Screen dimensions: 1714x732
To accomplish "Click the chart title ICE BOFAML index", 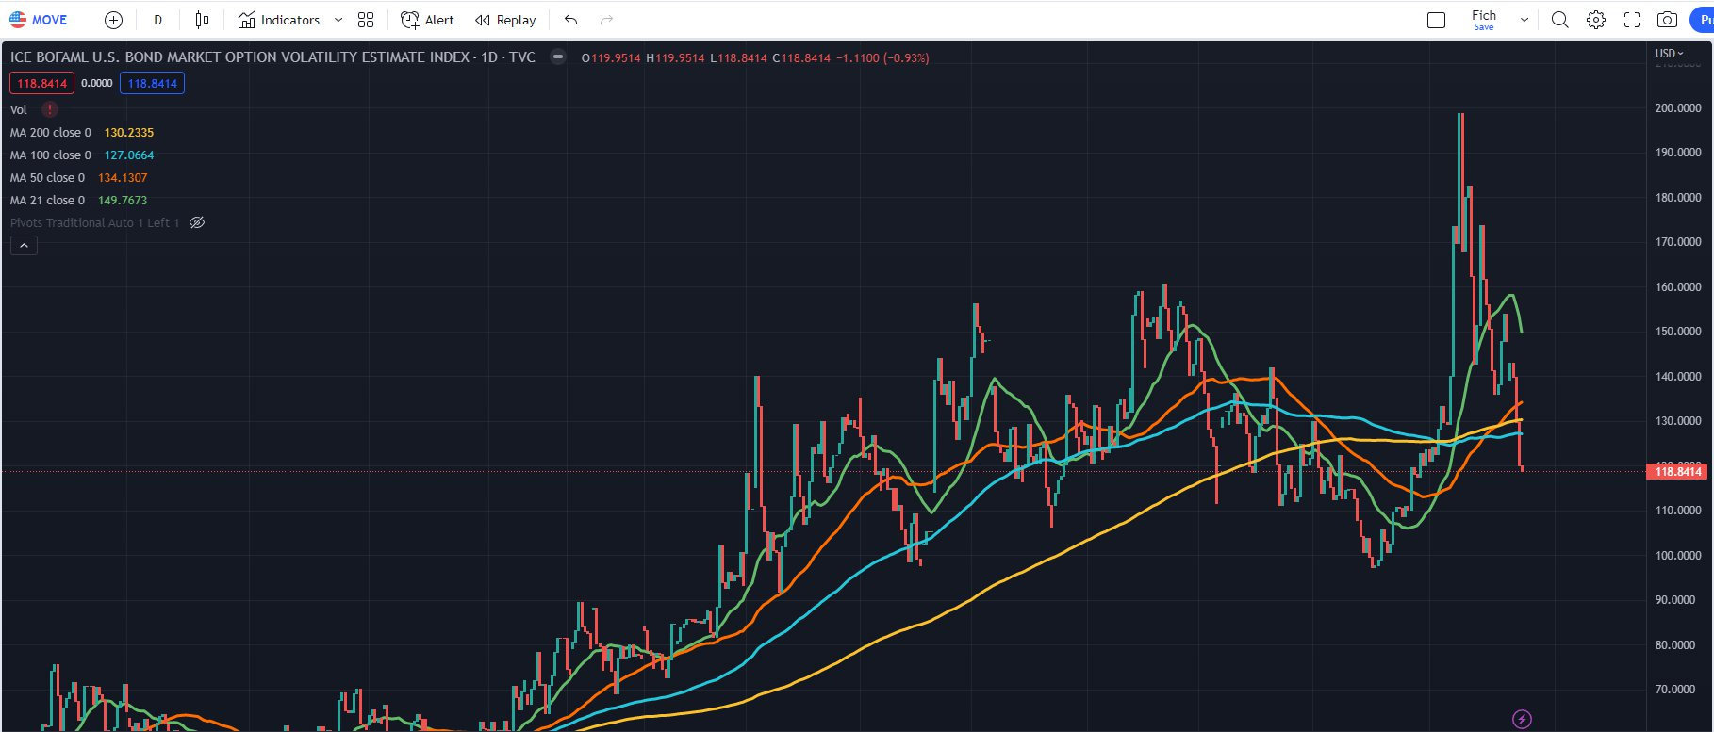I will click(272, 57).
